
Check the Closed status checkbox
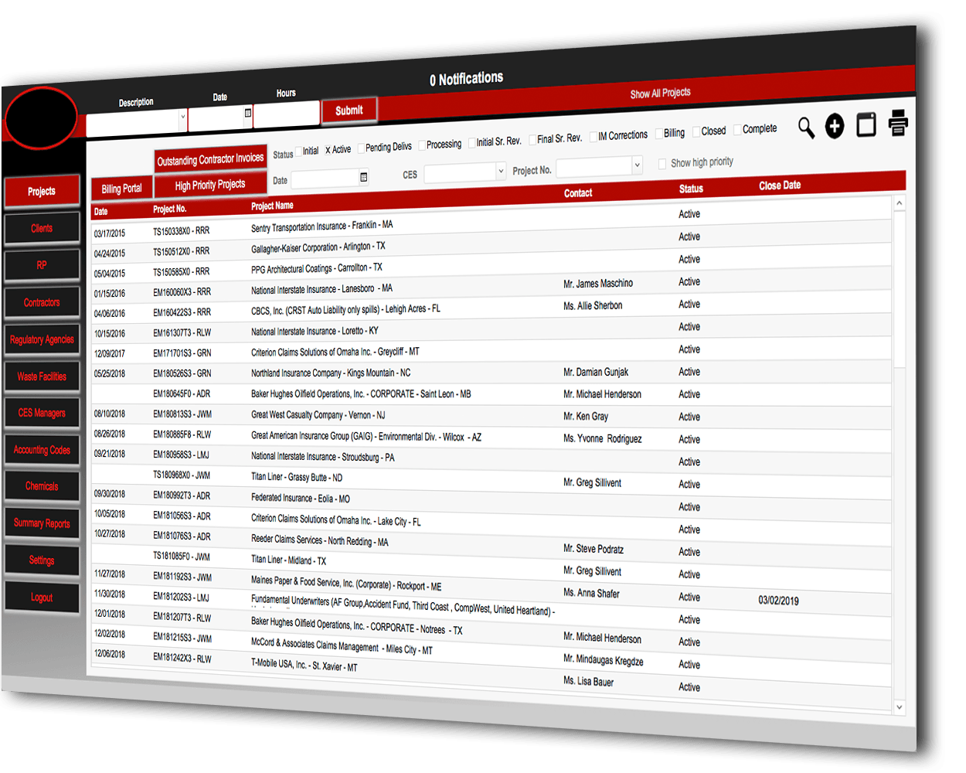pyautogui.click(x=696, y=131)
